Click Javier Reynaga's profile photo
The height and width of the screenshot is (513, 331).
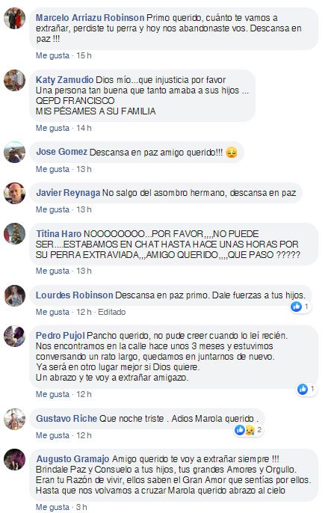(14, 193)
